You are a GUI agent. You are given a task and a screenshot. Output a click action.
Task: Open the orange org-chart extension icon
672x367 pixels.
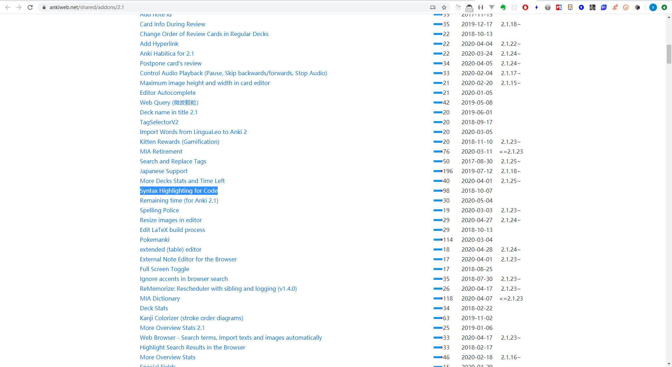click(615, 7)
